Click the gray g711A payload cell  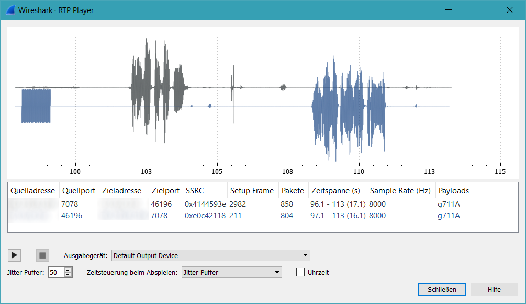click(449, 204)
